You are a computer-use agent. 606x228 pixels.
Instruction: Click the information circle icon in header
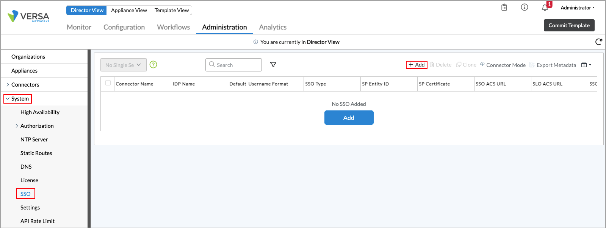coord(525,8)
